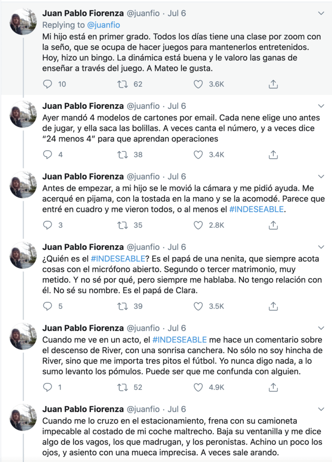This screenshot has width=332, height=462.
Task: Reply to the first-grade zoom class tweet
Action: tap(48, 84)
